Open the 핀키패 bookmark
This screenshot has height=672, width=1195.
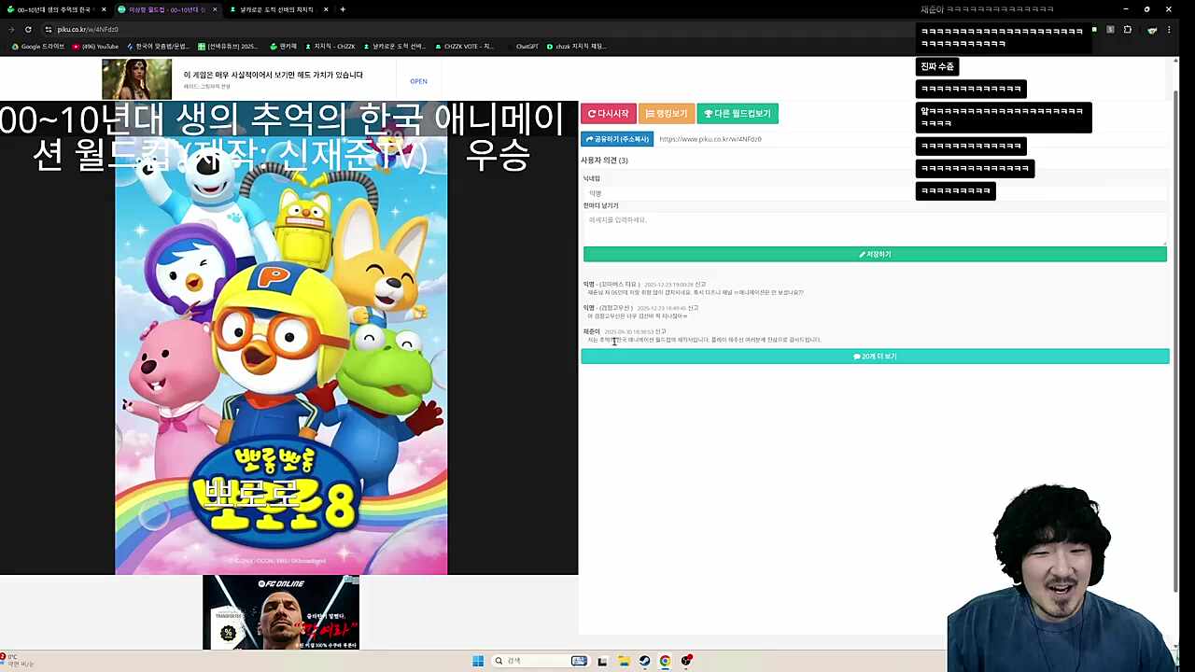point(283,47)
